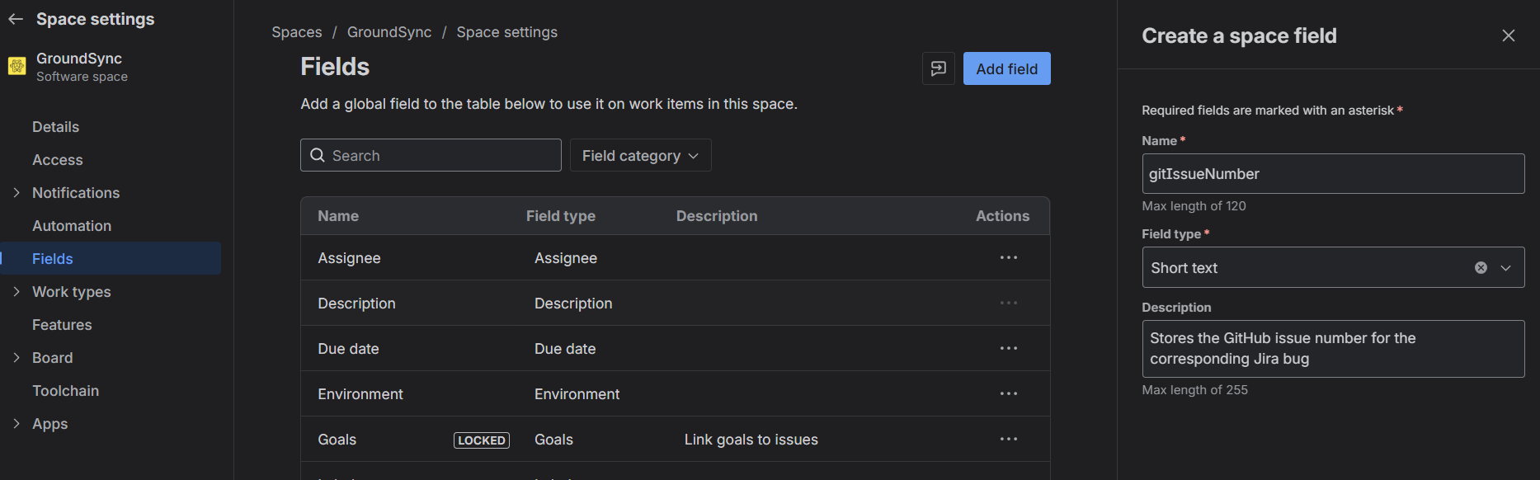Click the Due date field name cell

click(348, 349)
